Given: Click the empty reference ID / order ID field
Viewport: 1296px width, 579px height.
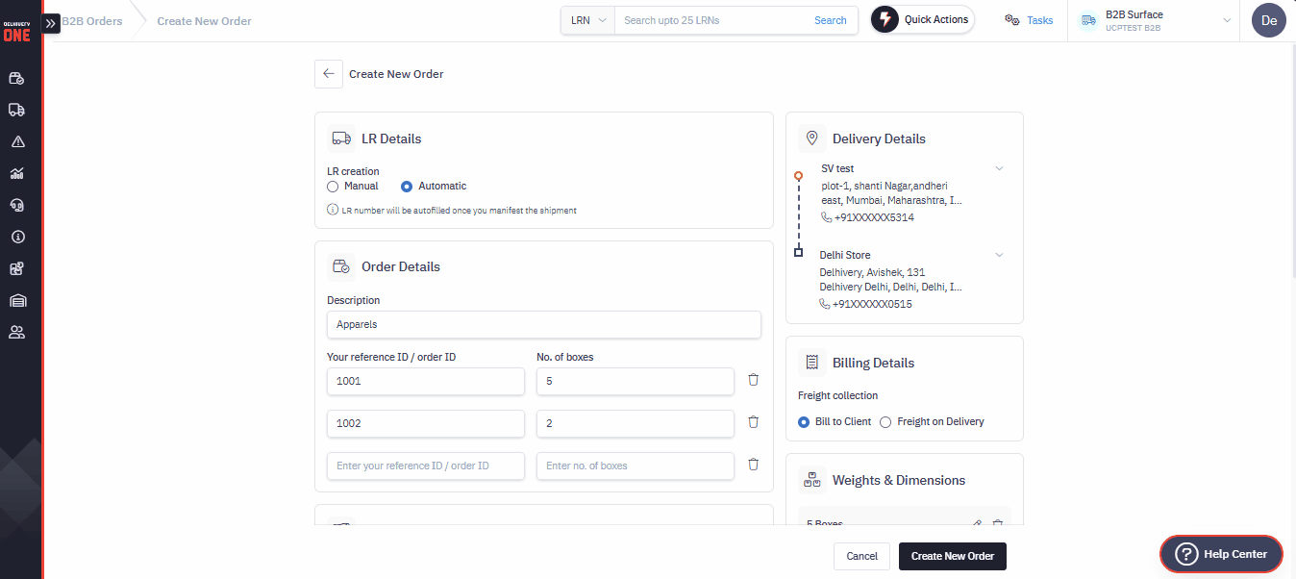Looking at the screenshot, I should 426,466.
